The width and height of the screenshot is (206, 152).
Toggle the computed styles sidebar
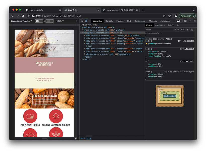pos(192,30)
